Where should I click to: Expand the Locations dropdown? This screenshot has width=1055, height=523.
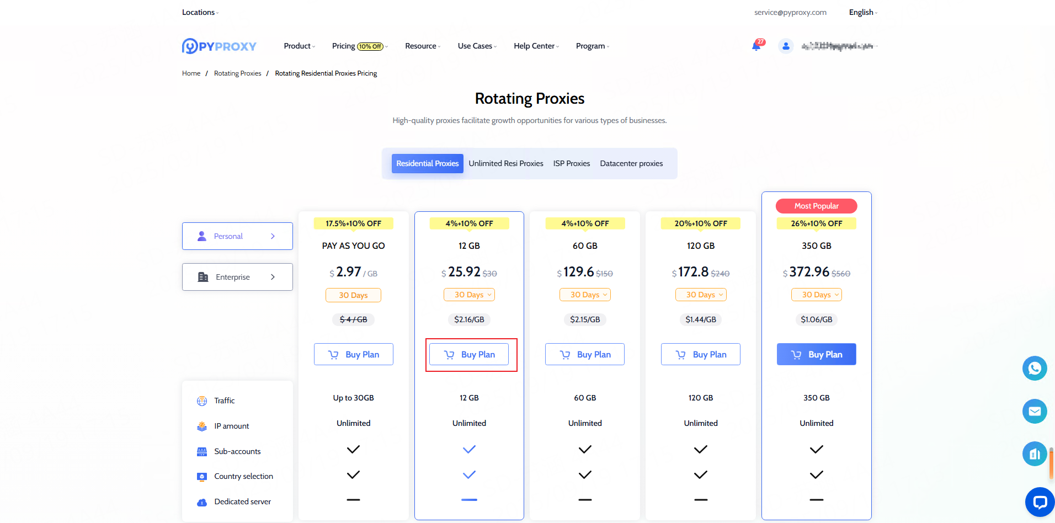click(200, 12)
